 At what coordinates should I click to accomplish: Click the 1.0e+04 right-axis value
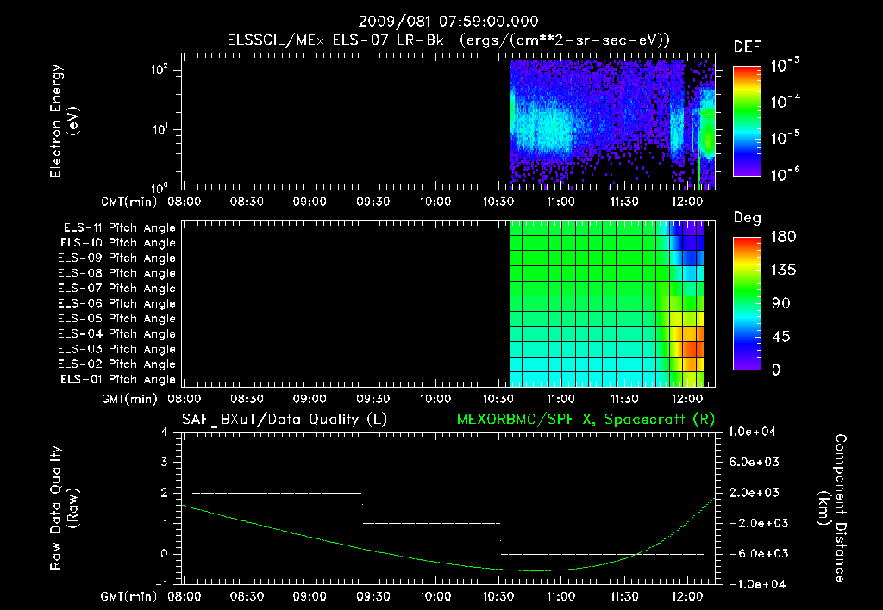752,432
